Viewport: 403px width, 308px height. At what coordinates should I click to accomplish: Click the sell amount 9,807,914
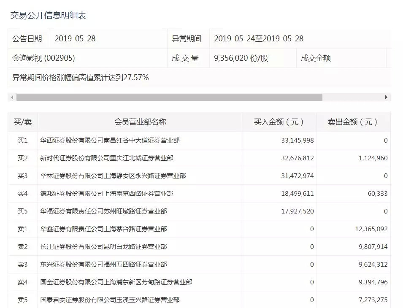click(x=373, y=247)
